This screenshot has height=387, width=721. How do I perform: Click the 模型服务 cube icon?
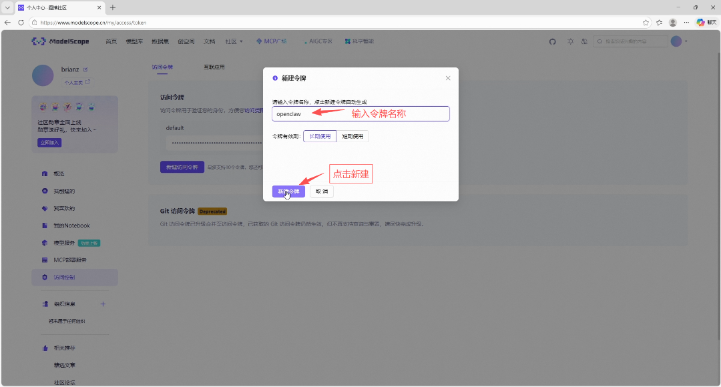[45, 243]
